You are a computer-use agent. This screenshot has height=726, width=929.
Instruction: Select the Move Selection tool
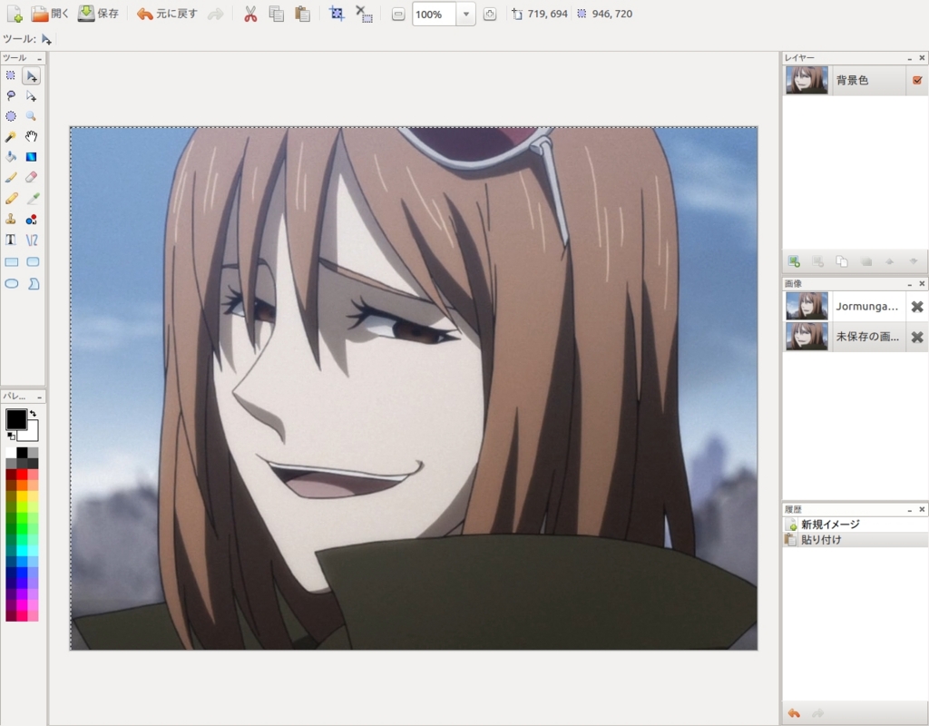(32, 96)
